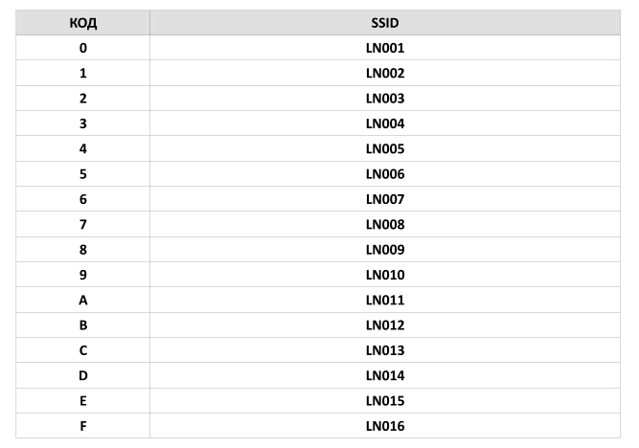Select the LN016 SSID cell

pyautogui.click(x=385, y=426)
